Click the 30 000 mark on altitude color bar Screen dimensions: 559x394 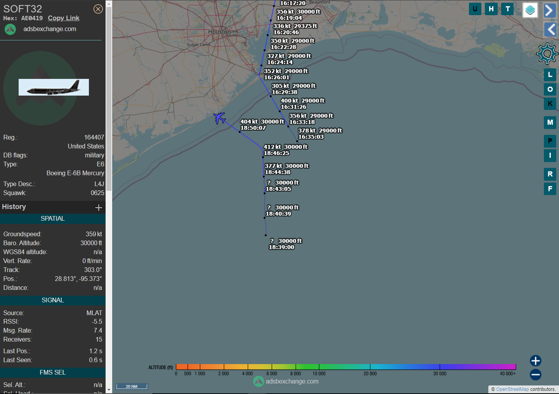(440, 373)
